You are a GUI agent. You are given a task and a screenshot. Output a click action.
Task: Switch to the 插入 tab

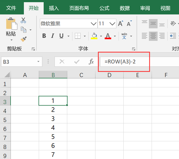pos(54,8)
